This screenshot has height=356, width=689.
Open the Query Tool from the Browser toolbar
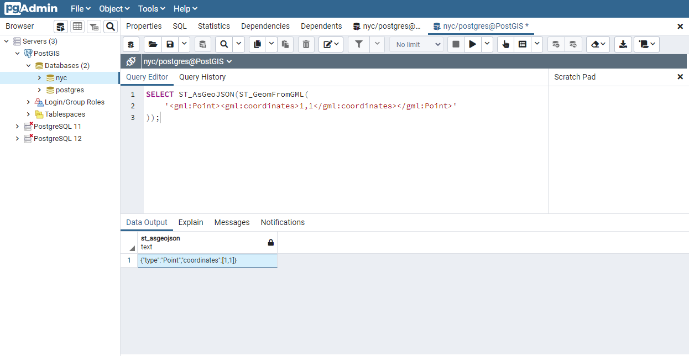(x=60, y=26)
